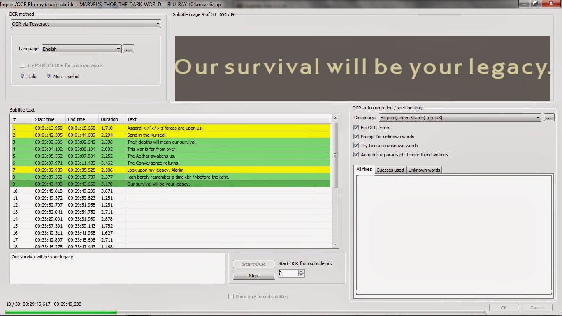Click the OK button
Image resolution: width=562 pixels, height=316 pixels.
[504, 308]
